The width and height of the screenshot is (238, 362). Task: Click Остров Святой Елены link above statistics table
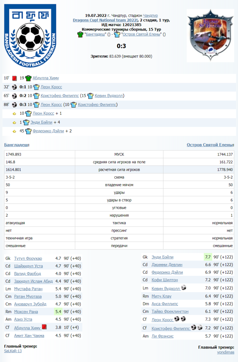click(210, 145)
